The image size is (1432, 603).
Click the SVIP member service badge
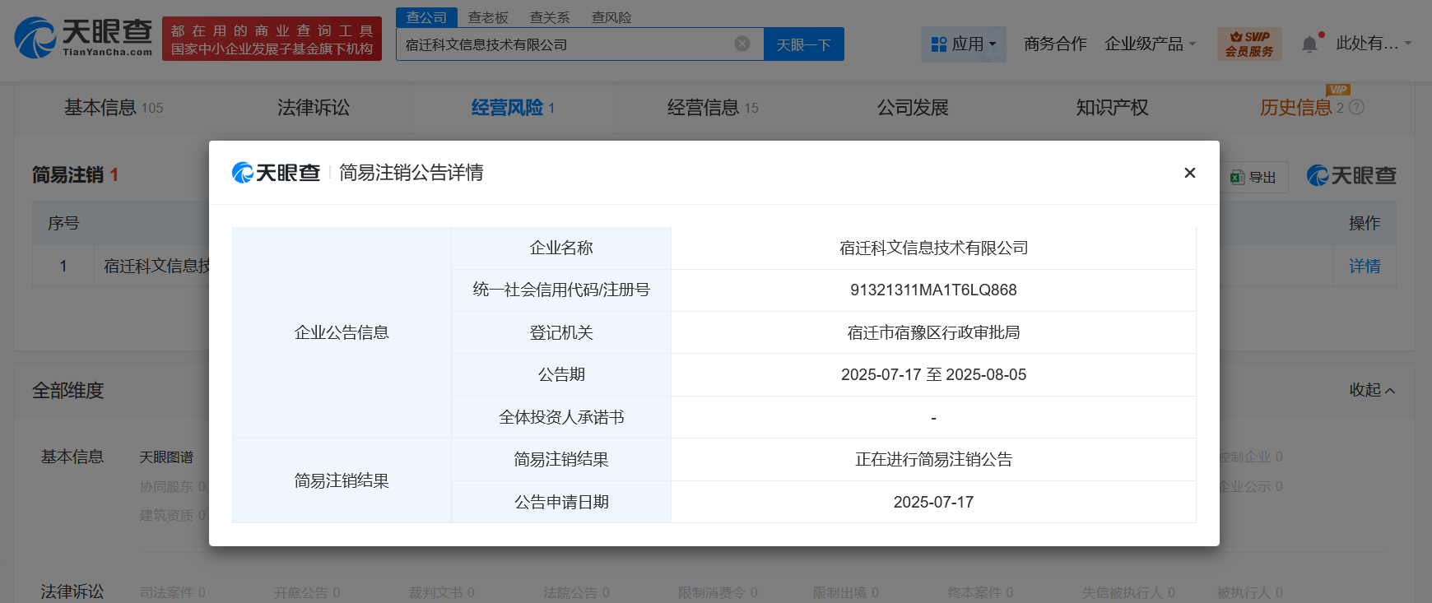1249,44
